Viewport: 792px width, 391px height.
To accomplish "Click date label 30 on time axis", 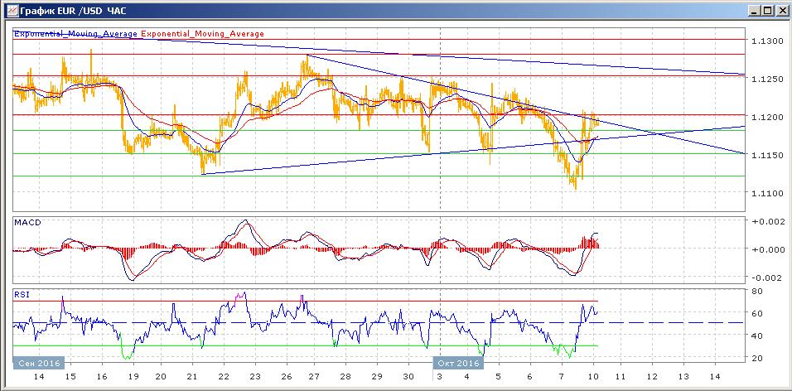I will tap(409, 377).
